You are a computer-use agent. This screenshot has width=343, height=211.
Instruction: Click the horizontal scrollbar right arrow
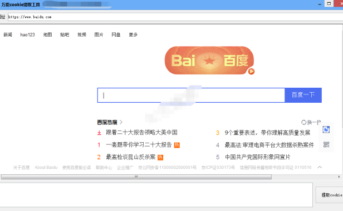pos(339,177)
